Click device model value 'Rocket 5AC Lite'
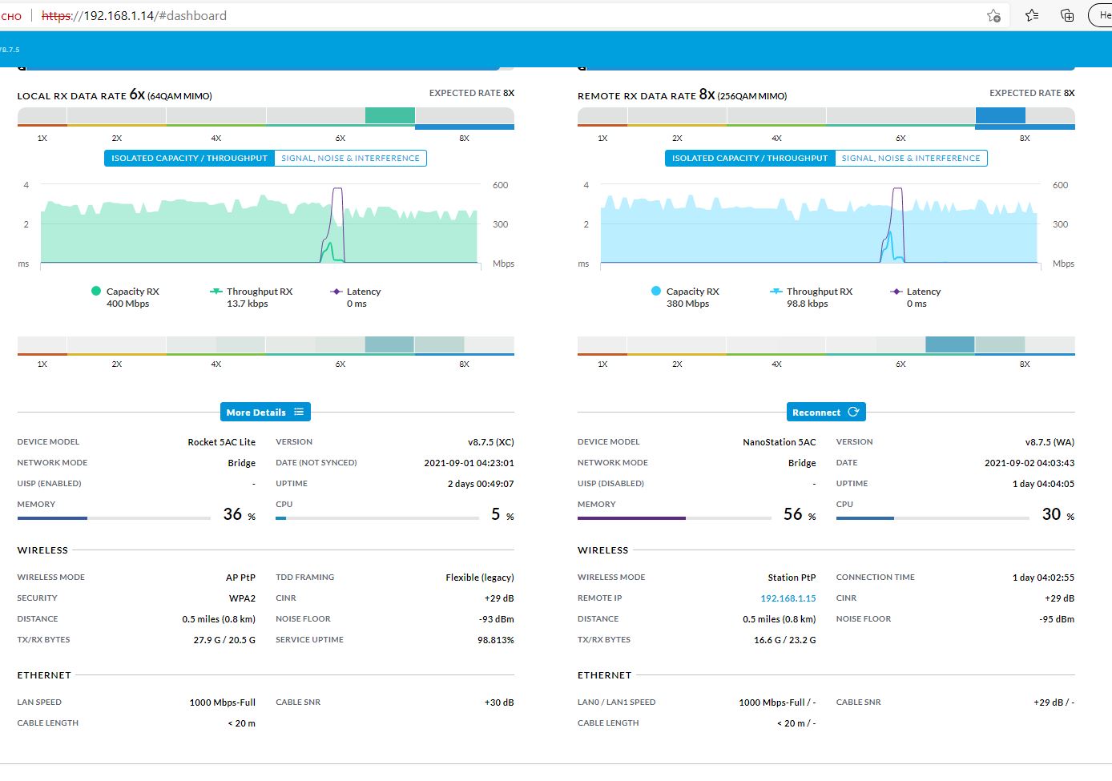 coord(222,442)
